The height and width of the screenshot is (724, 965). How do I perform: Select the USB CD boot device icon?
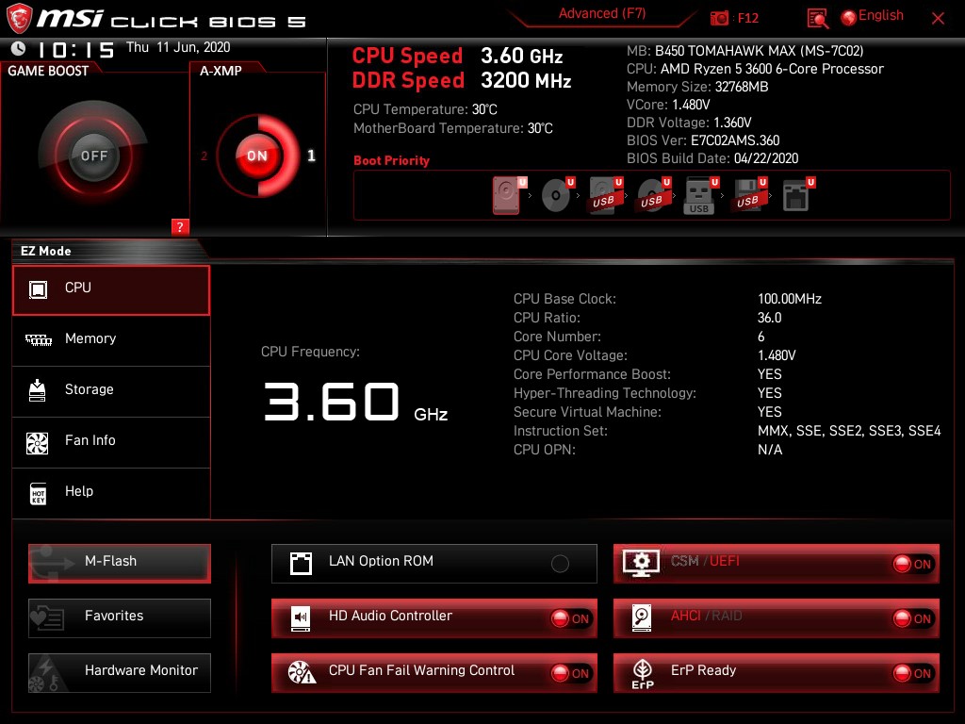pos(652,195)
